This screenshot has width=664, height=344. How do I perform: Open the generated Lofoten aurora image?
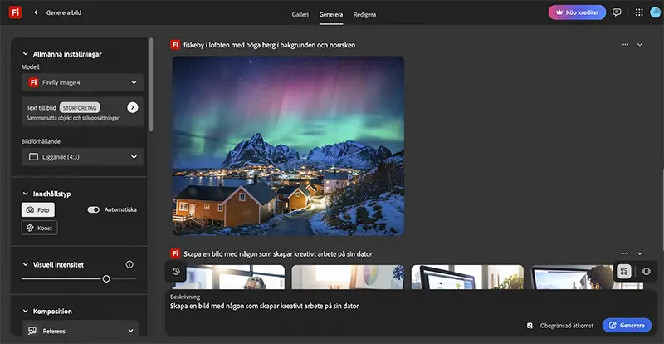(x=288, y=145)
